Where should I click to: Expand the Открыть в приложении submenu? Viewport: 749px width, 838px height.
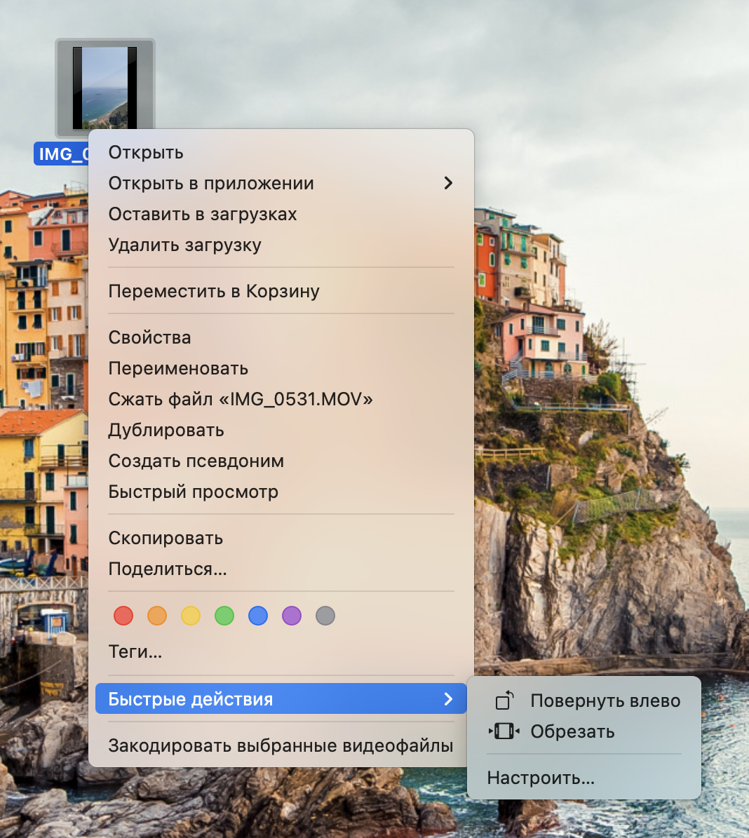tap(449, 183)
